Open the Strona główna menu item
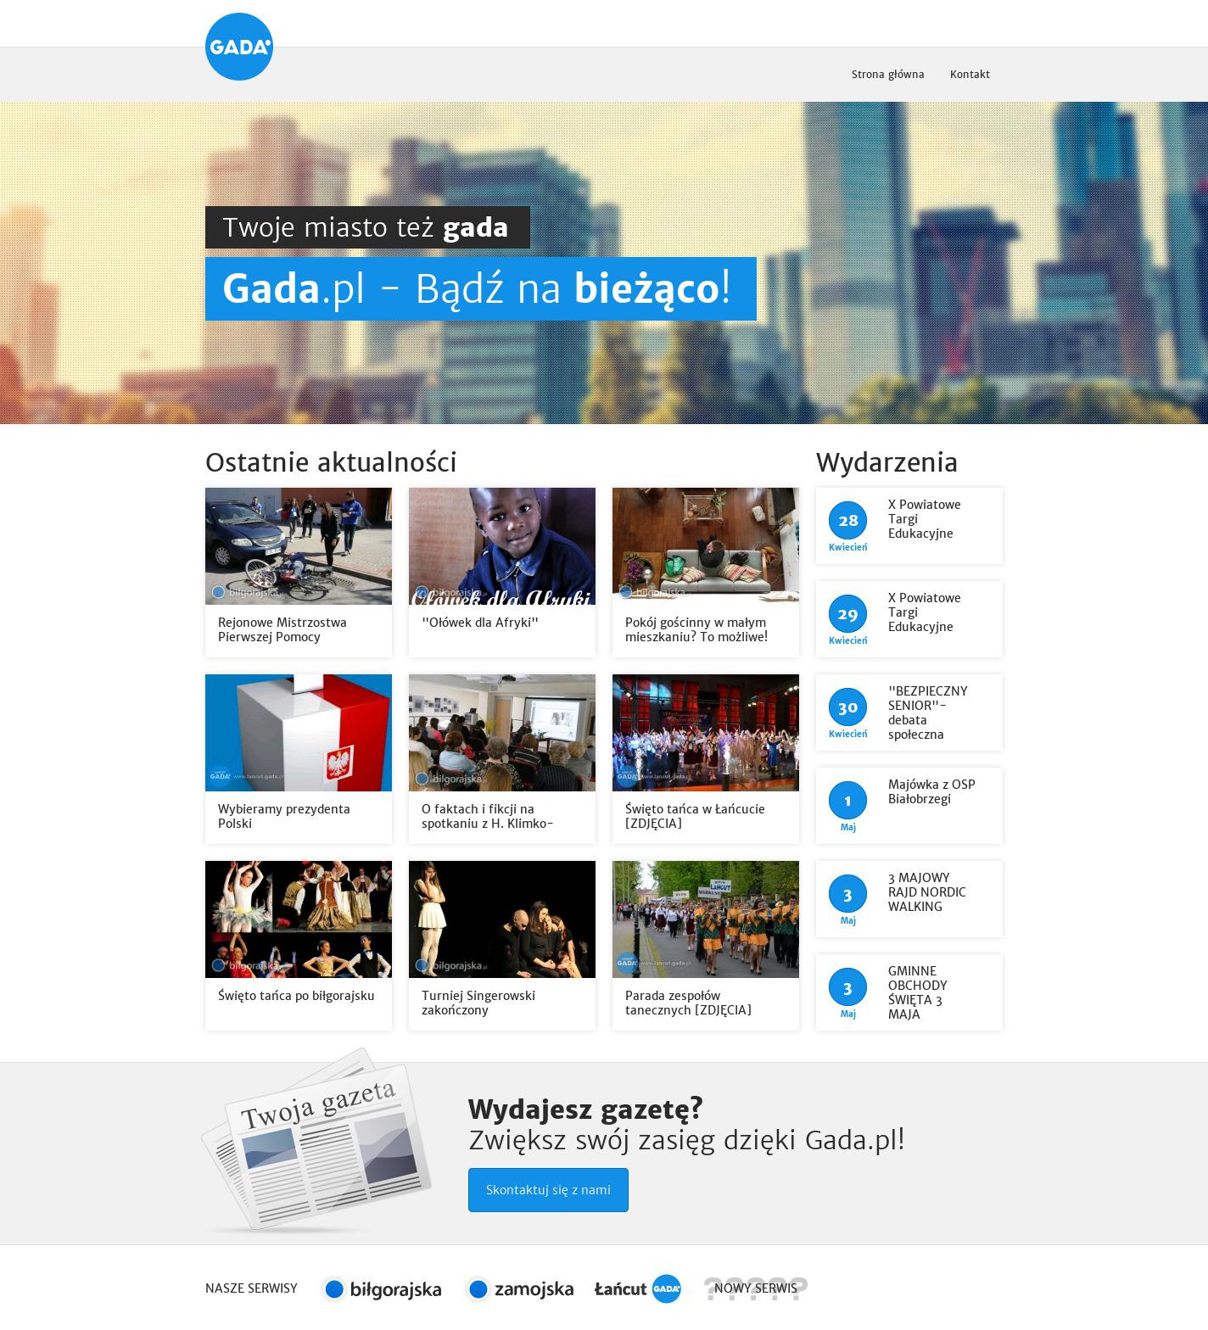Image resolution: width=1208 pixels, height=1330 pixels. click(887, 74)
